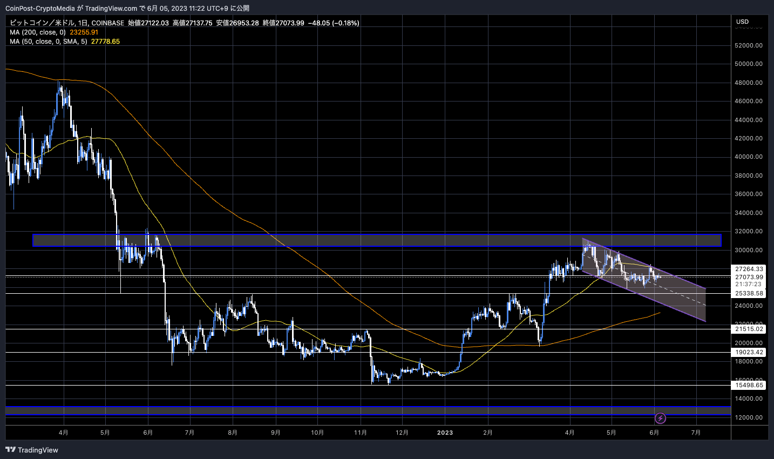Click the MA 200 value 23255.91
The height and width of the screenshot is (459, 774).
[84, 32]
